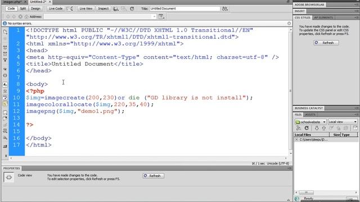The width and height of the screenshot is (360, 202).
Task: Click the Move or Convert CSS icon
Action: tap(5, 137)
